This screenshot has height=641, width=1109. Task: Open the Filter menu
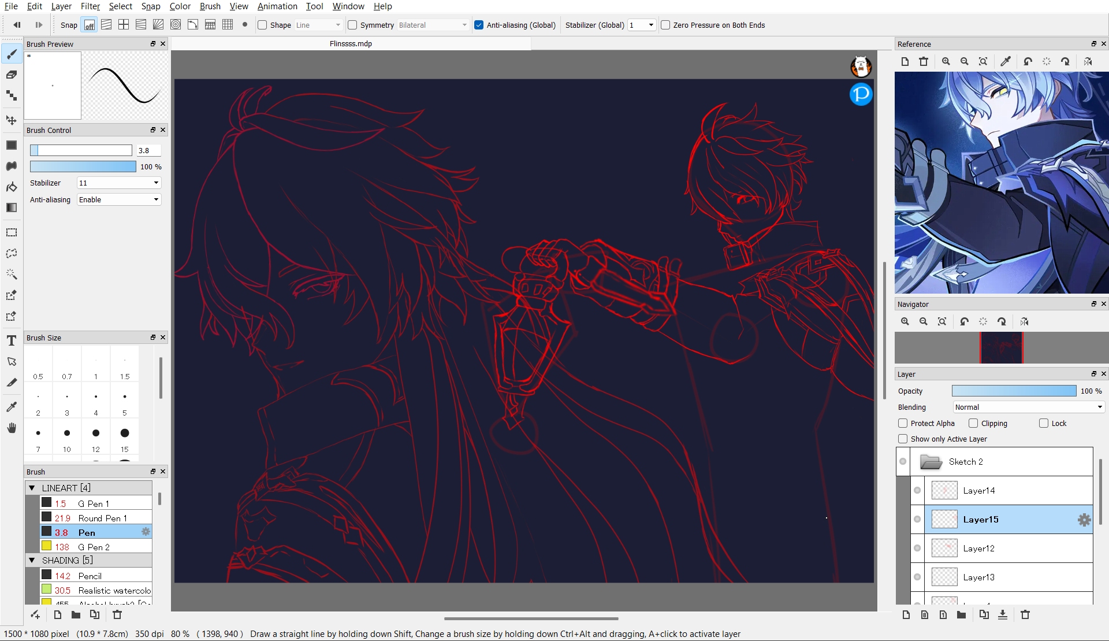click(90, 6)
